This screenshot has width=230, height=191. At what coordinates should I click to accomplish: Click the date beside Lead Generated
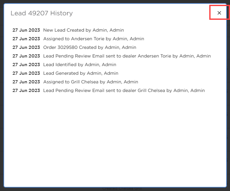point(26,73)
